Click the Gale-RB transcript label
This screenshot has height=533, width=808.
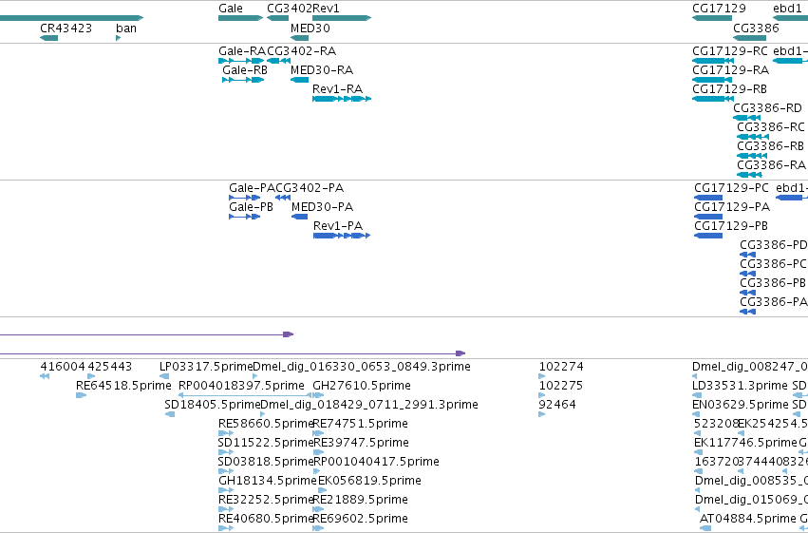click(245, 70)
